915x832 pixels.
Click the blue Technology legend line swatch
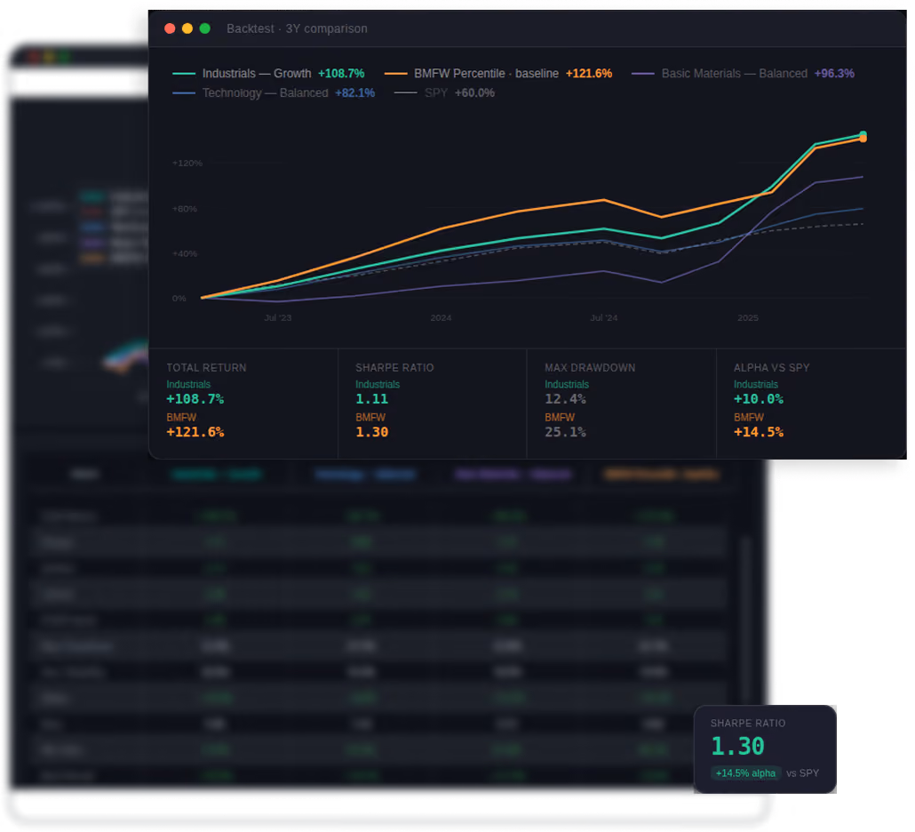tap(184, 92)
